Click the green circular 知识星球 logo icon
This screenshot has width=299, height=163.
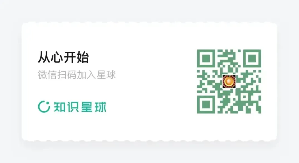pyautogui.click(x=44, y=106)
